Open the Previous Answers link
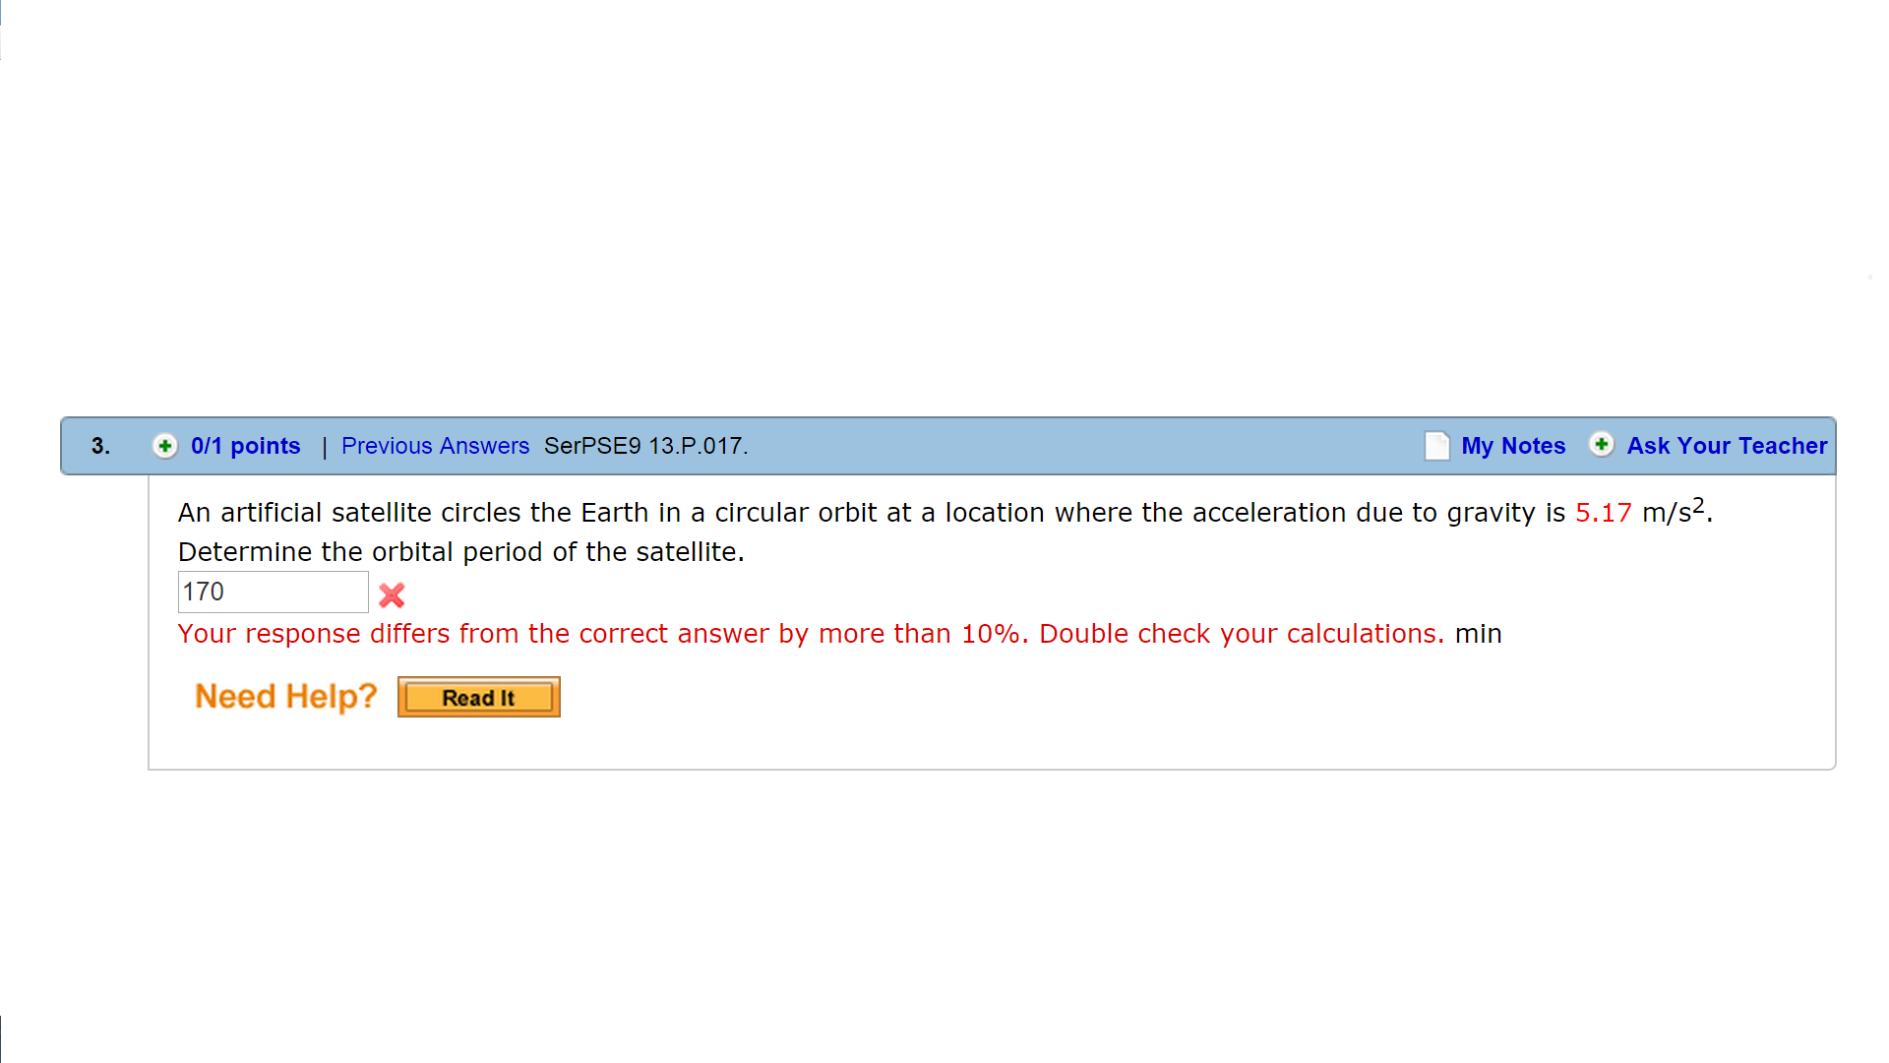 [435, 446]
